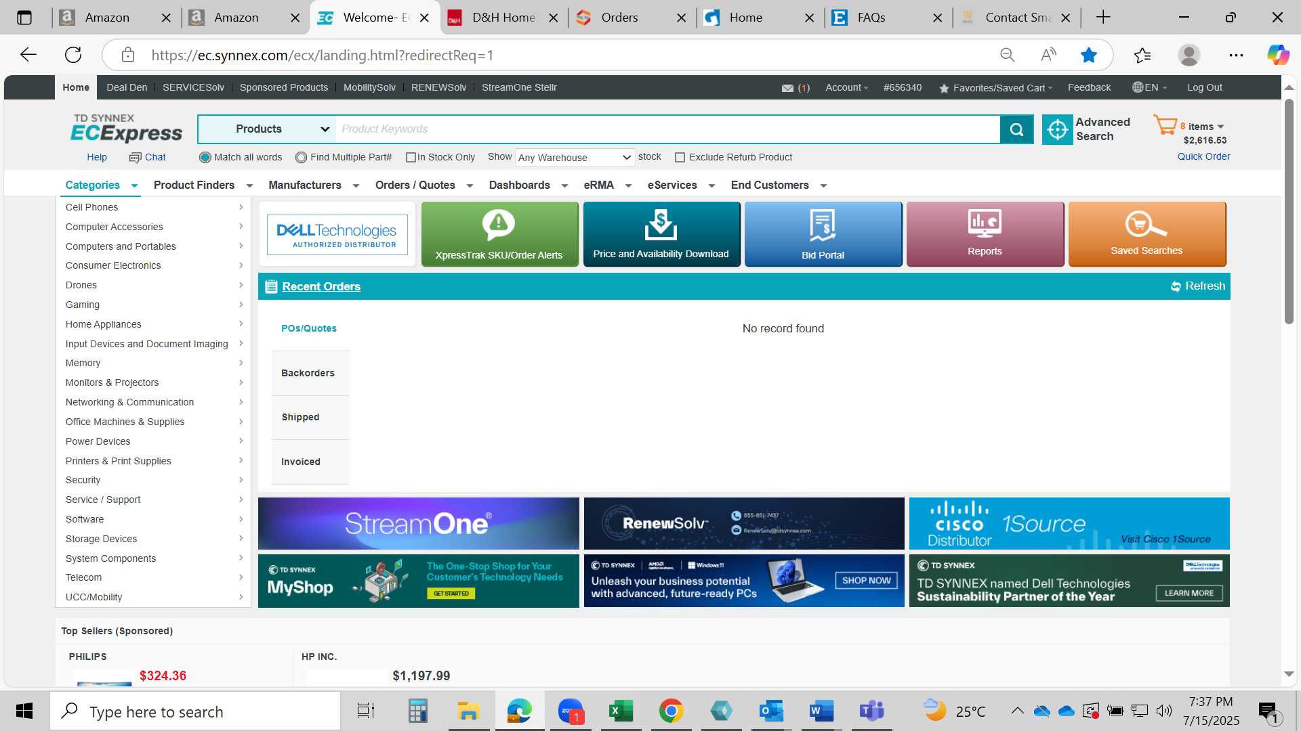Open XpressTrak SKU/Order Alerts tile
1301x731 pixels.
(x=499, y=234)
